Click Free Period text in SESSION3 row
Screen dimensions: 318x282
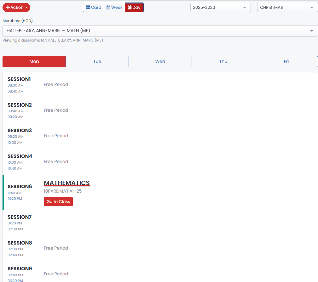56,136
